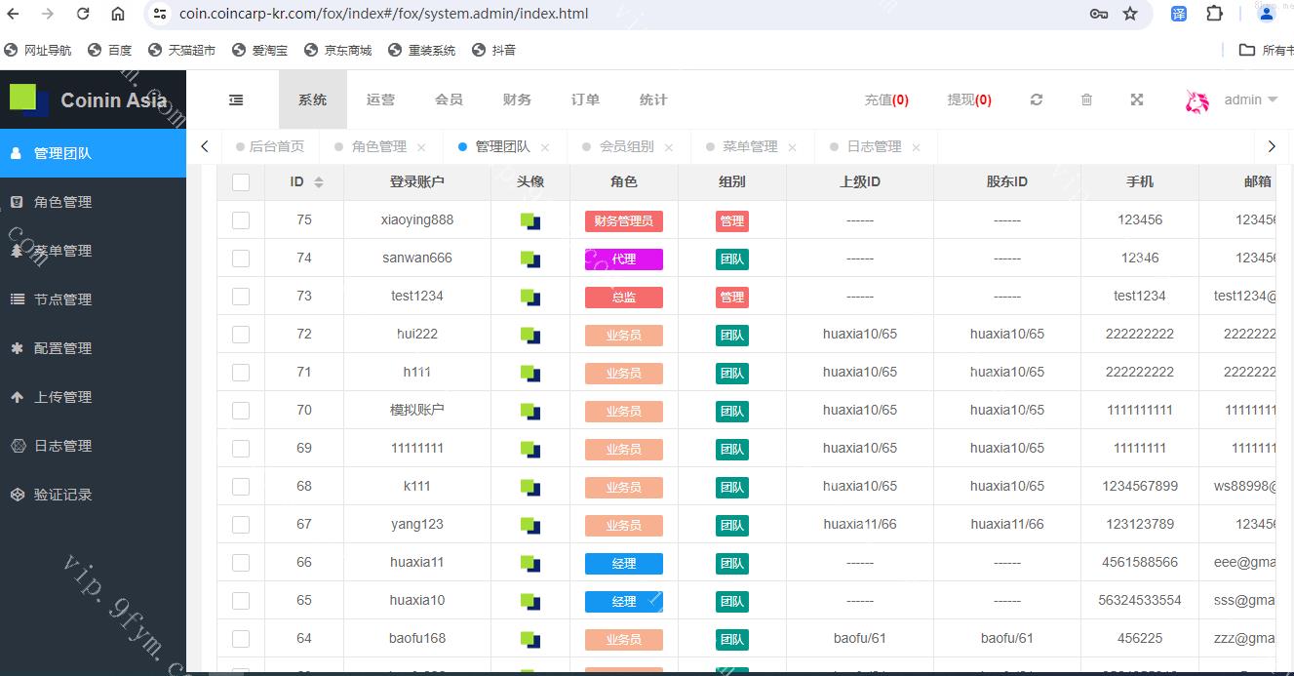Click the trash clear-cache icon
Image resolution: width=1294 pixels, height=676 pixels.
1086,99
